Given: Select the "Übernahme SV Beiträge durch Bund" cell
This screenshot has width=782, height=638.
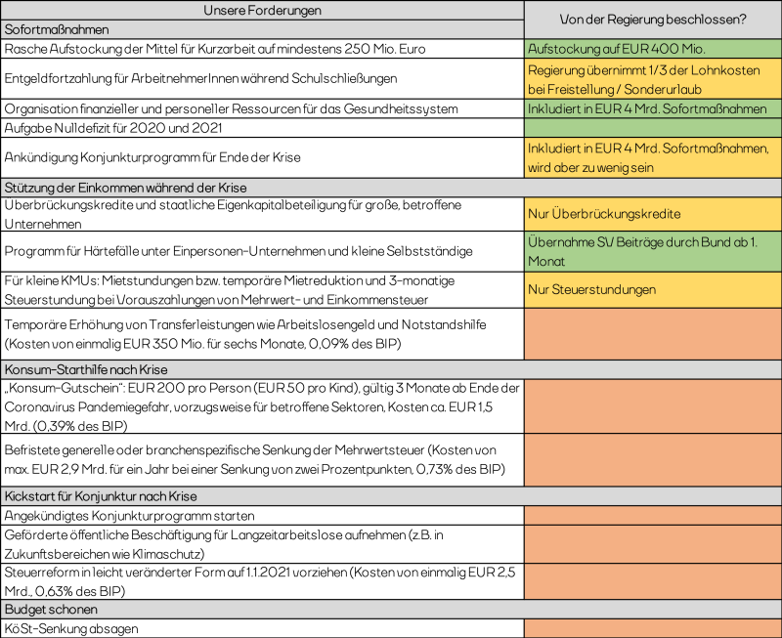Looking at the screenshot, I should (x=652, y=250).
